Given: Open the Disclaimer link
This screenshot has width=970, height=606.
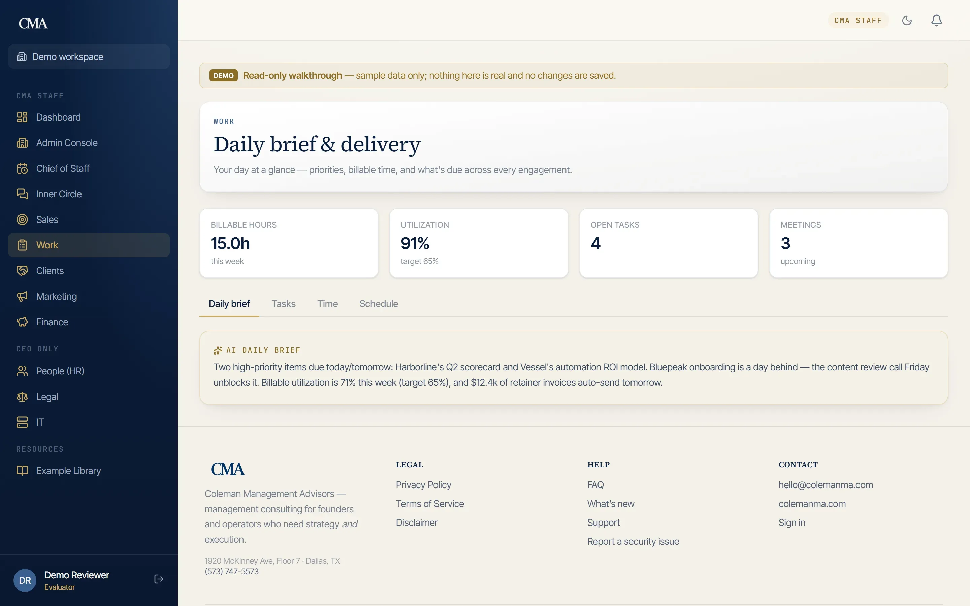Looking at the screenshot, I should (416, 523).
